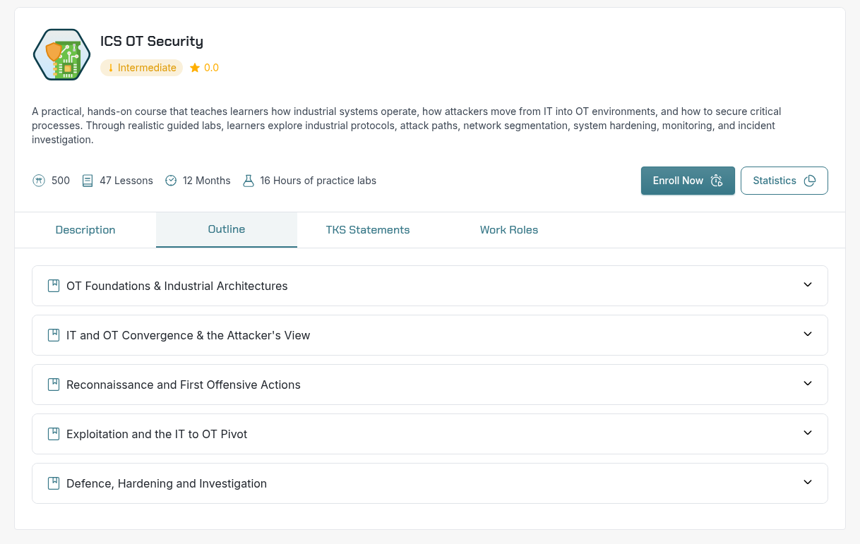
Task: Click the IT and OT Convergence & the Attacker's View title
Action: pos(189,335)
